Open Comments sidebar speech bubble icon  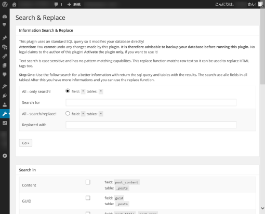point(5,75)
